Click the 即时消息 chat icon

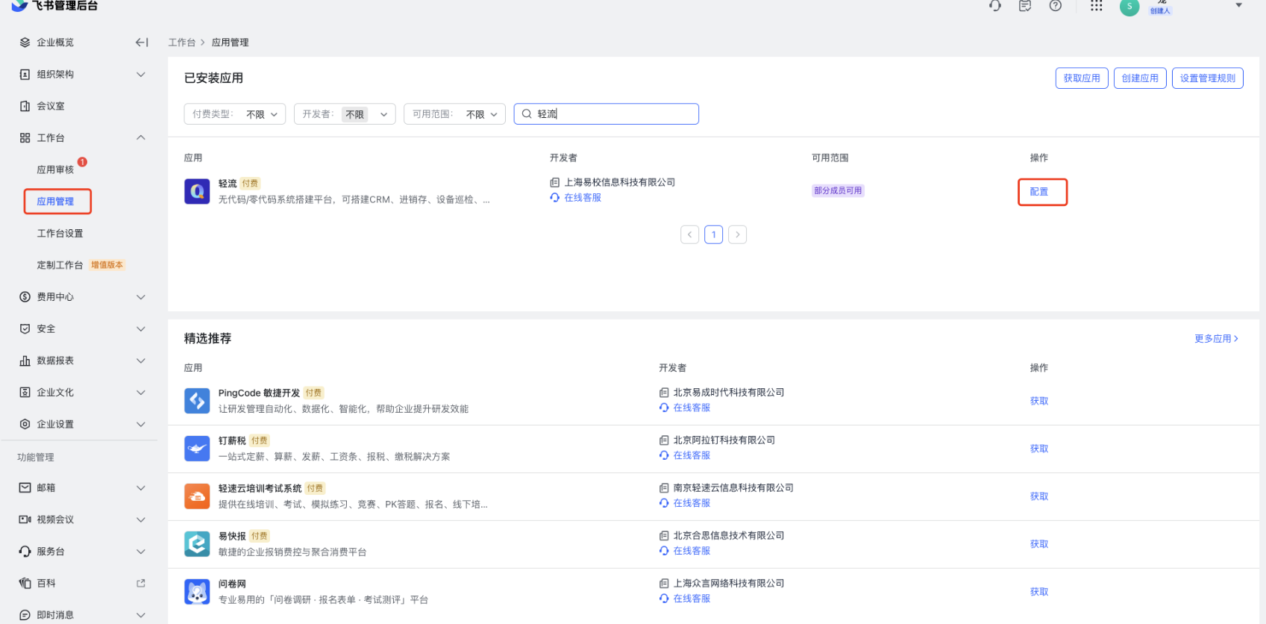(x=25, y=615)
